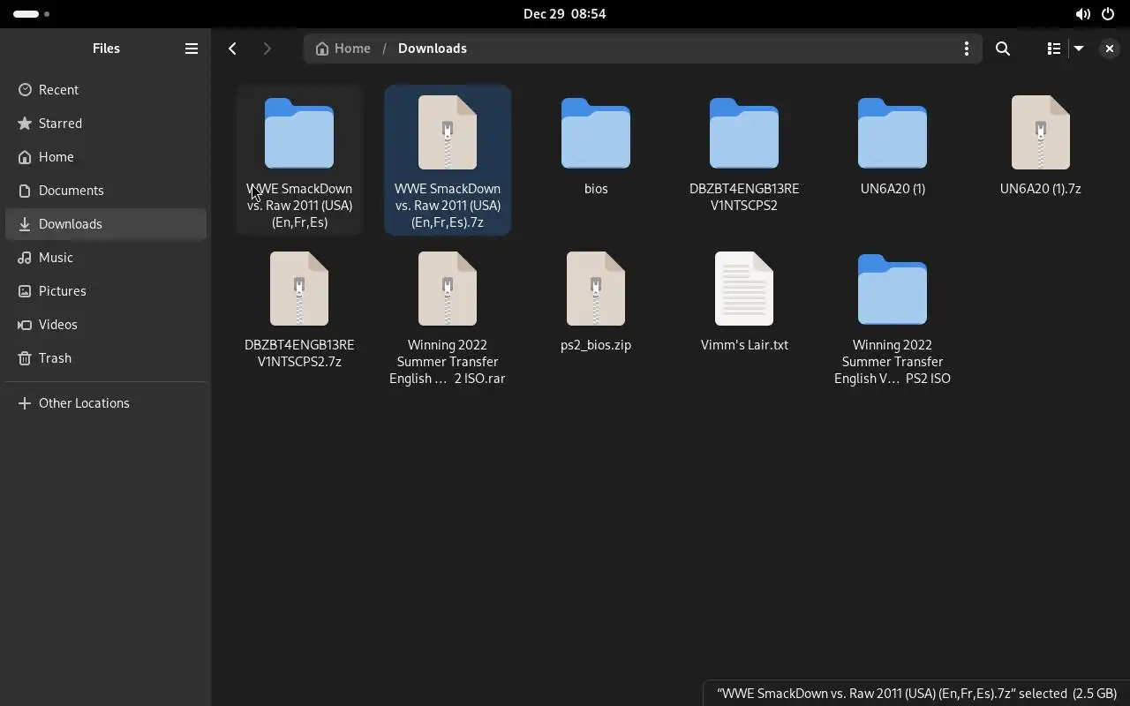Click the 'UN6A20 (1).7z' name label
The width and height of the screenshot is (1130, 706).
click(1041, 189)
